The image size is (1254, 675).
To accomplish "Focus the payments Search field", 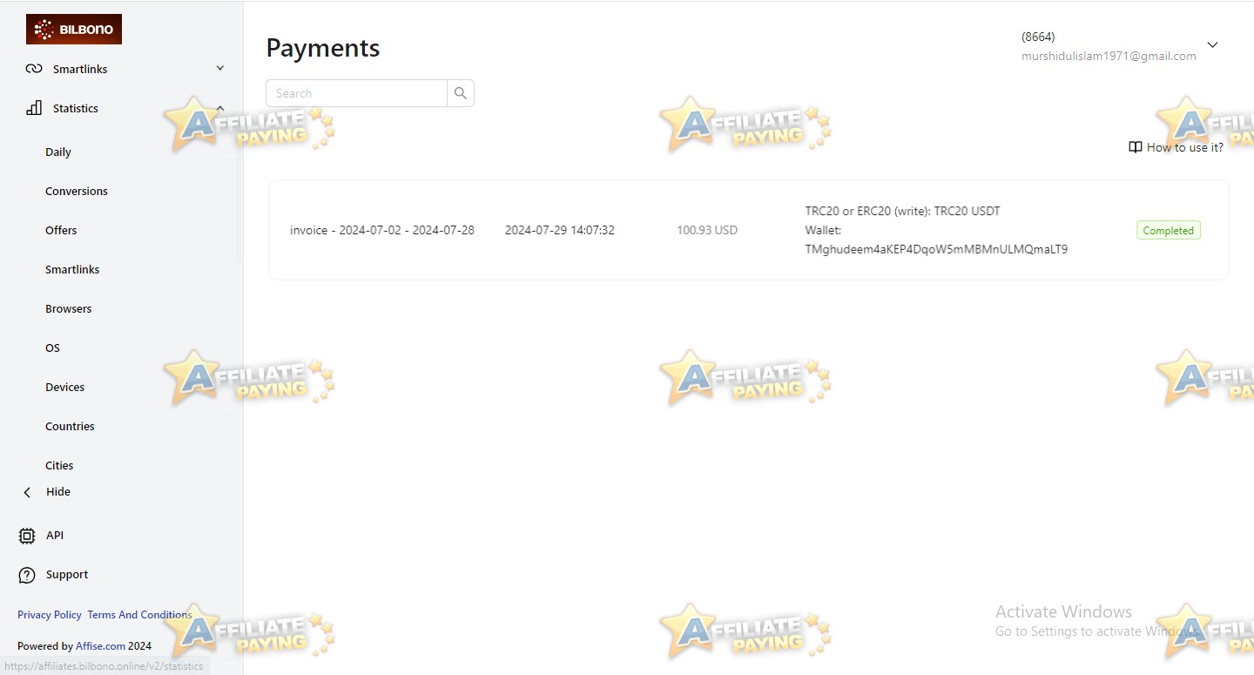I will pyautogui.click(x=357, y=93).
